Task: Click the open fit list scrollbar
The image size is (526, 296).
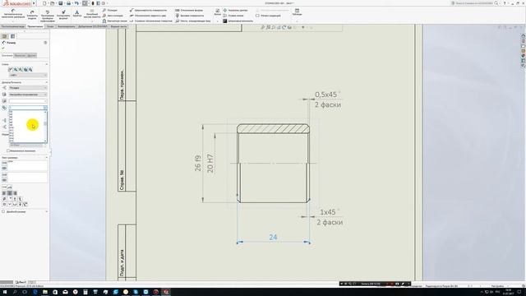Action: coord(45,126)
